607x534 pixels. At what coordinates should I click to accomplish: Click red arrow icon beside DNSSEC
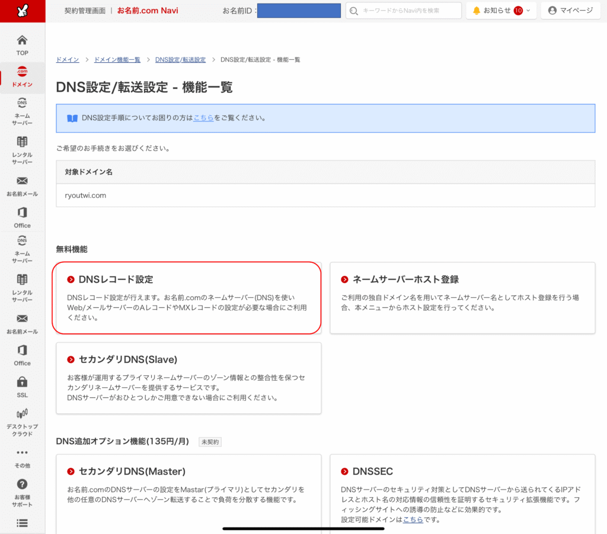coord(344,471)
